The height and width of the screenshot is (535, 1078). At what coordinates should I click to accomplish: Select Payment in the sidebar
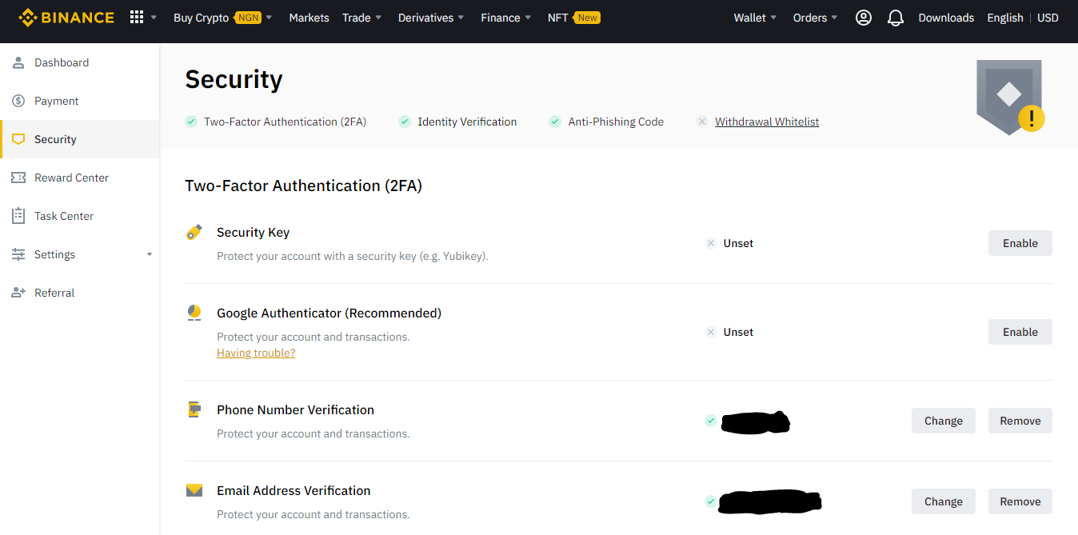[x=56, y=101]
